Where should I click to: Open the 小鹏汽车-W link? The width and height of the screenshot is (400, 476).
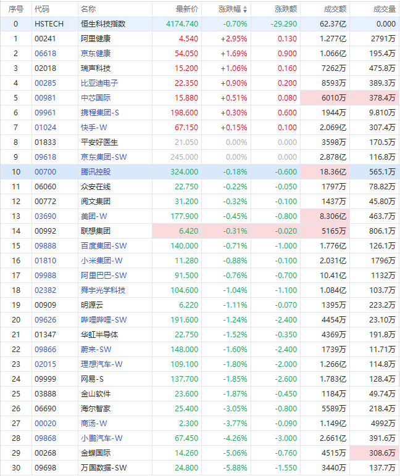[x=101, y=438]
